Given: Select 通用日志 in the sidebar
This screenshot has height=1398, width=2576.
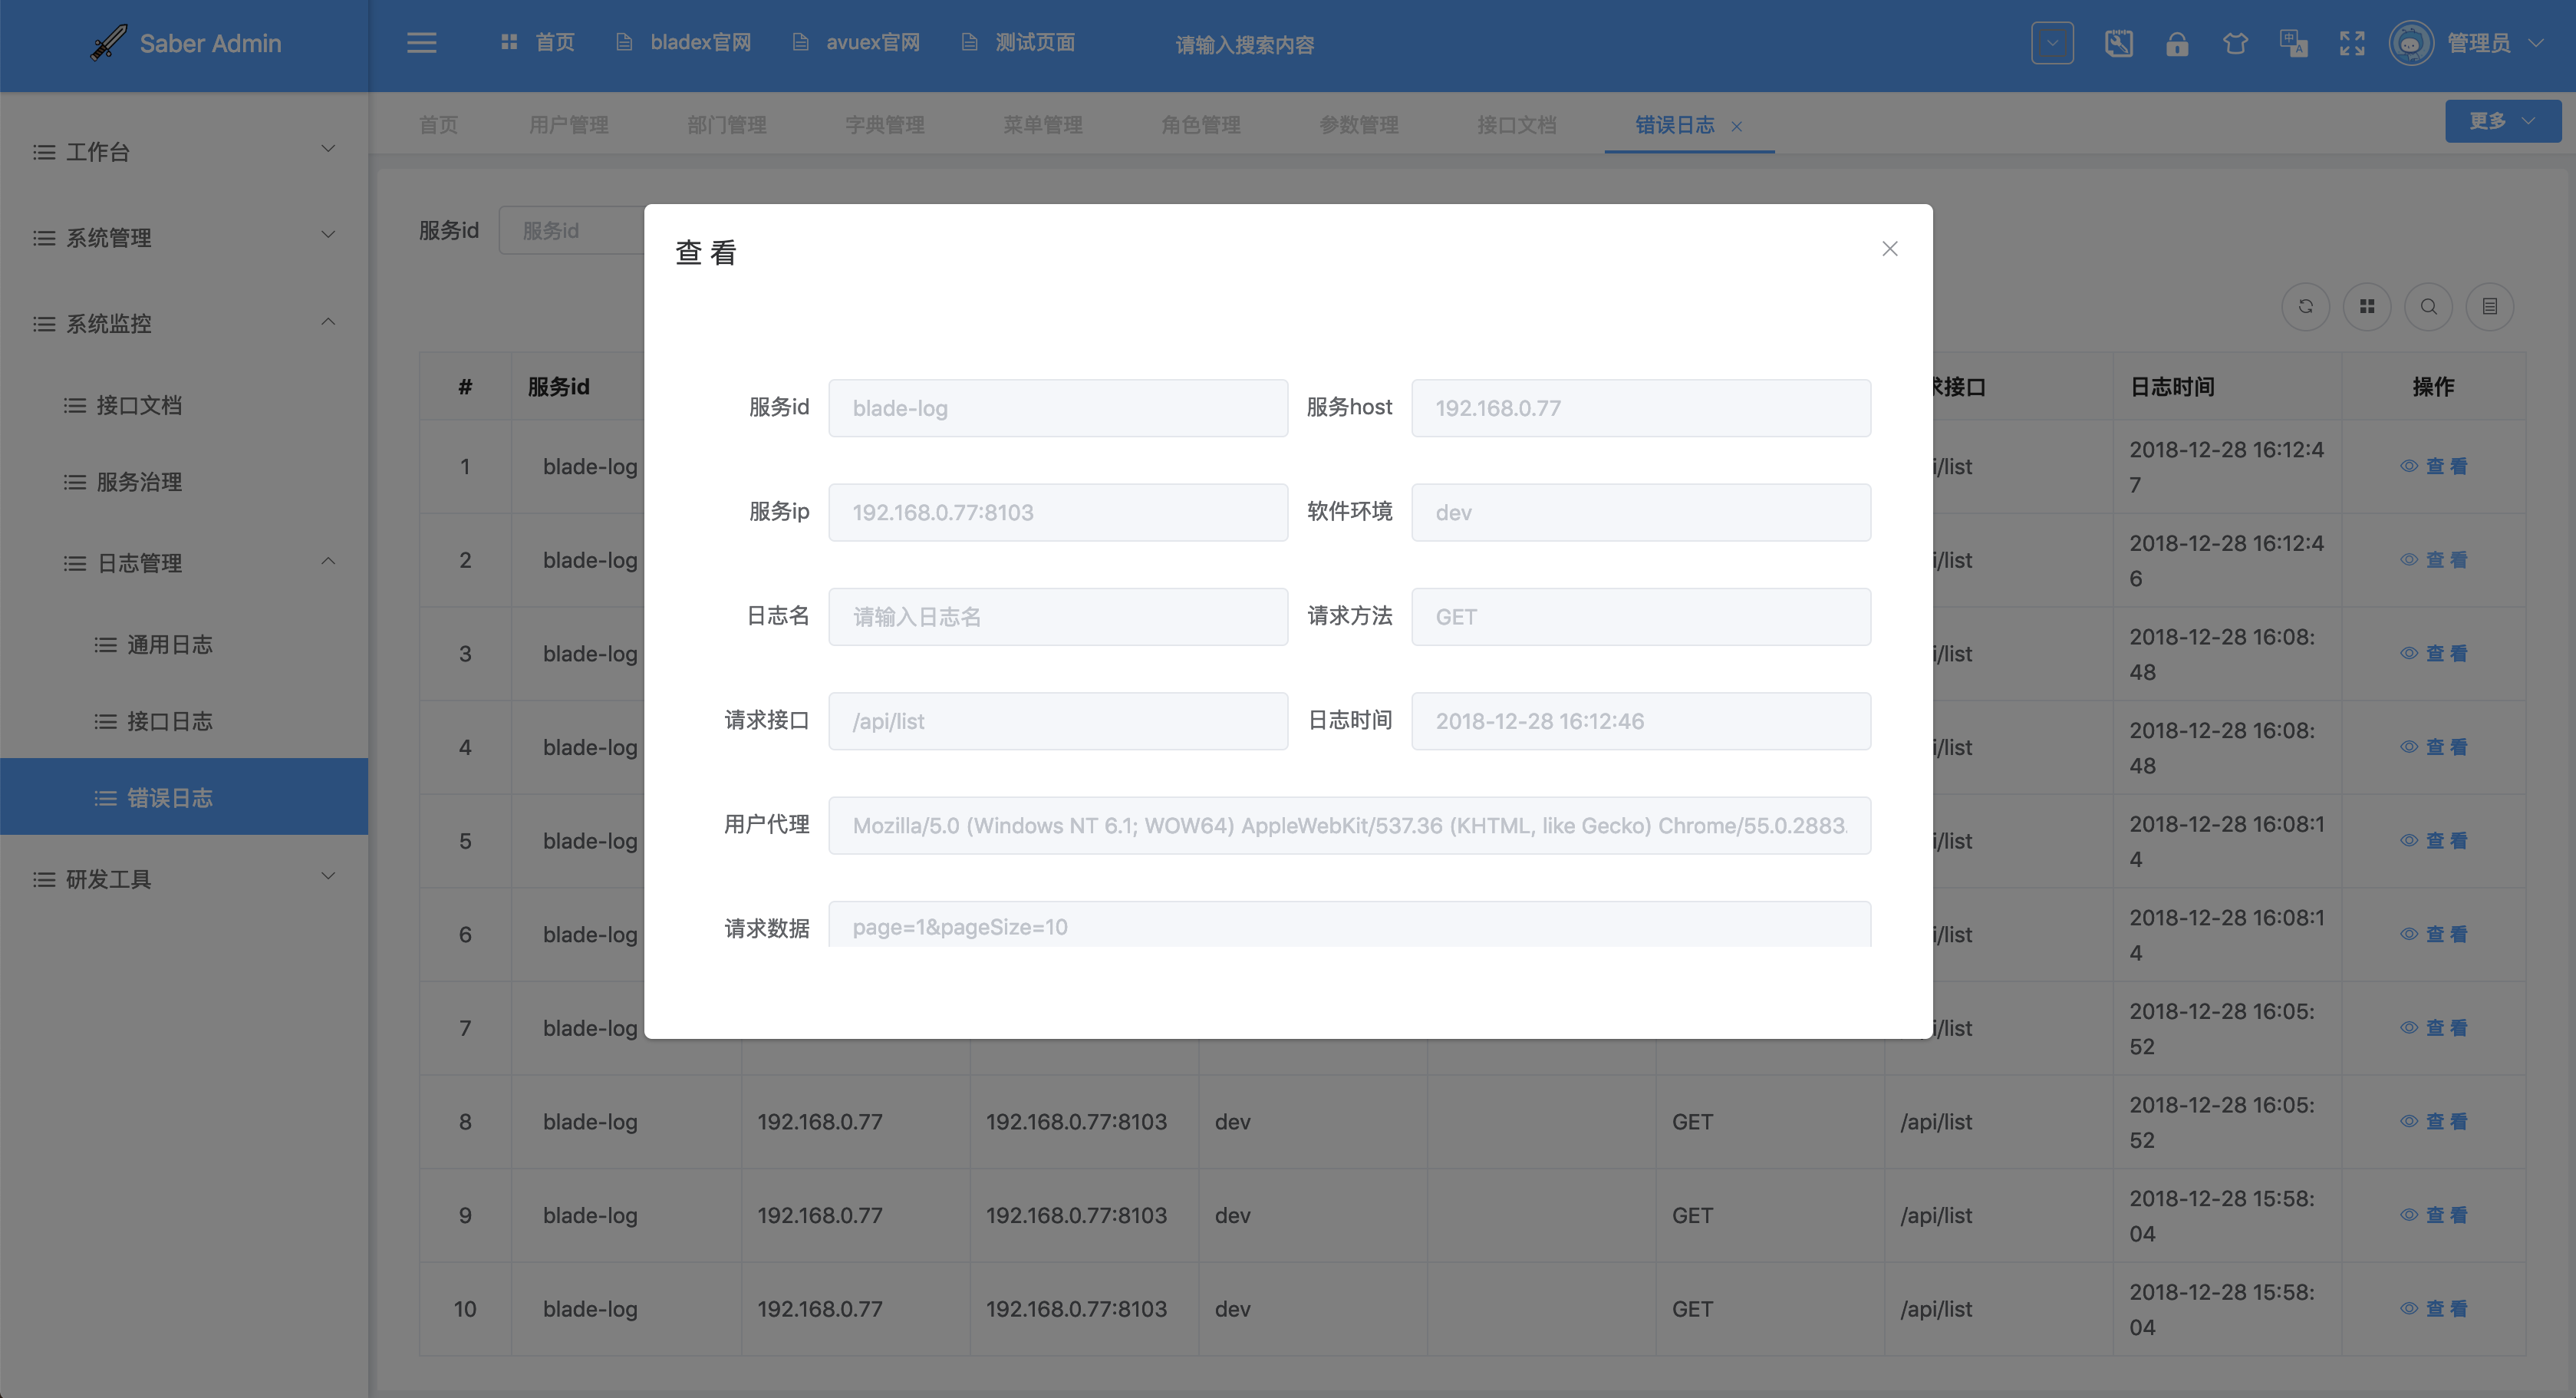Looking at the screenshot, I should tap(169, 645).
